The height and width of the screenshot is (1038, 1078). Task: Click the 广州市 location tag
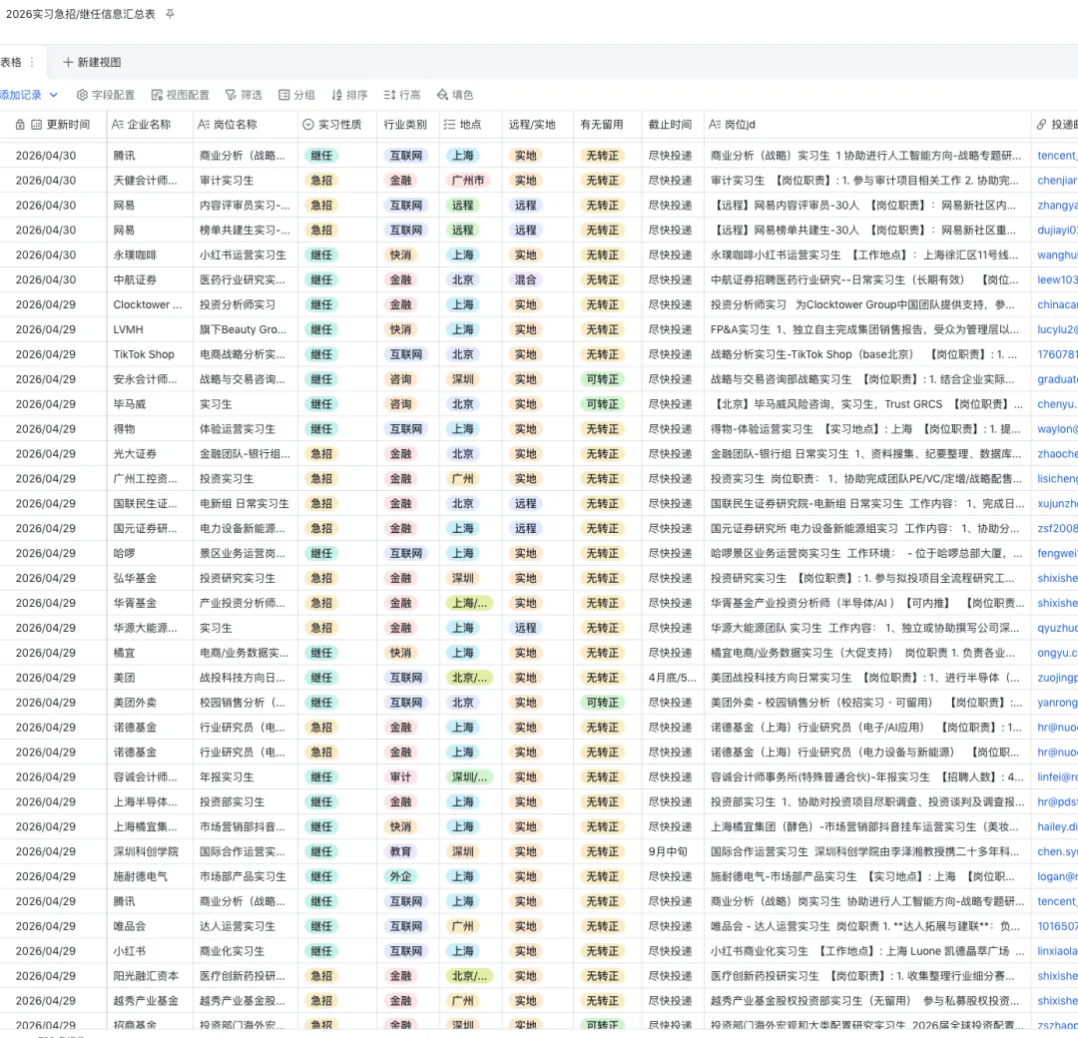tap(467, 181)
